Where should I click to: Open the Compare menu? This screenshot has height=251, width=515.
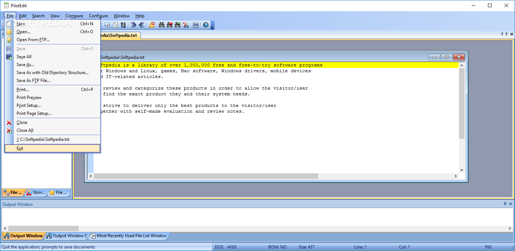74,16
